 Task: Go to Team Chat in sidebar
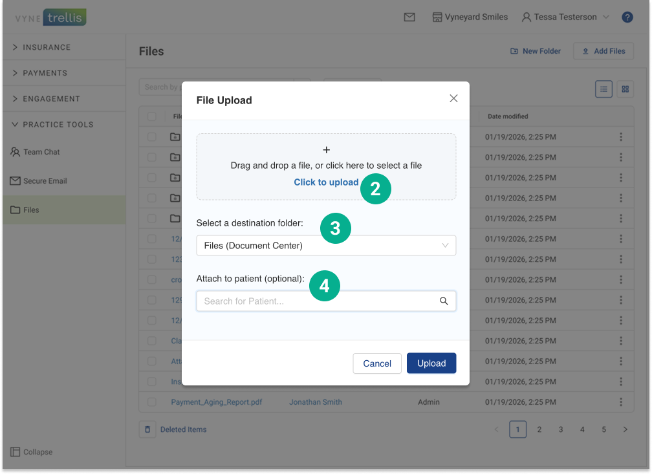tap(41, 152)
